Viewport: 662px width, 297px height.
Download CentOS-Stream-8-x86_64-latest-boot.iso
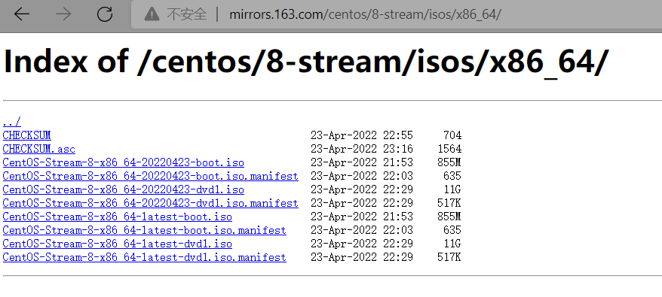[118, 217]
